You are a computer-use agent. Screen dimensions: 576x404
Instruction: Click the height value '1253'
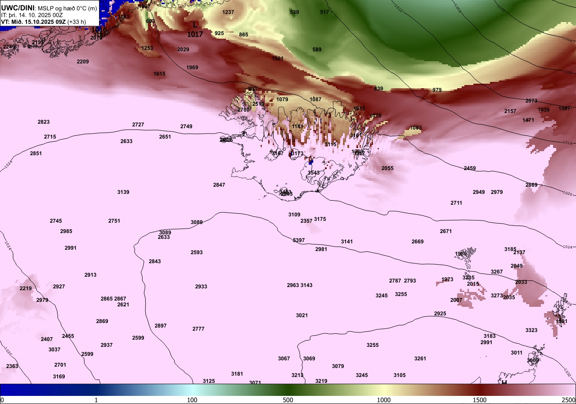pos(147,48)
